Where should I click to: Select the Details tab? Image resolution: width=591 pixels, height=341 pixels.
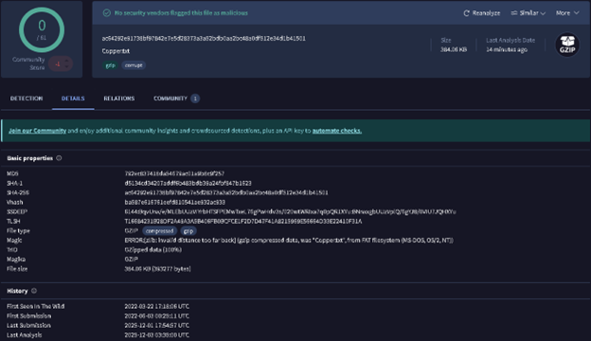(x=73, y=99)
